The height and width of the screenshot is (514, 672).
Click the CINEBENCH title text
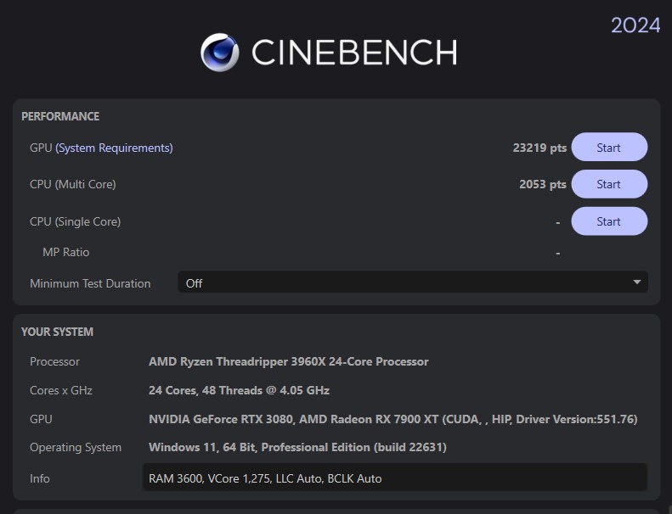[353, 53]
